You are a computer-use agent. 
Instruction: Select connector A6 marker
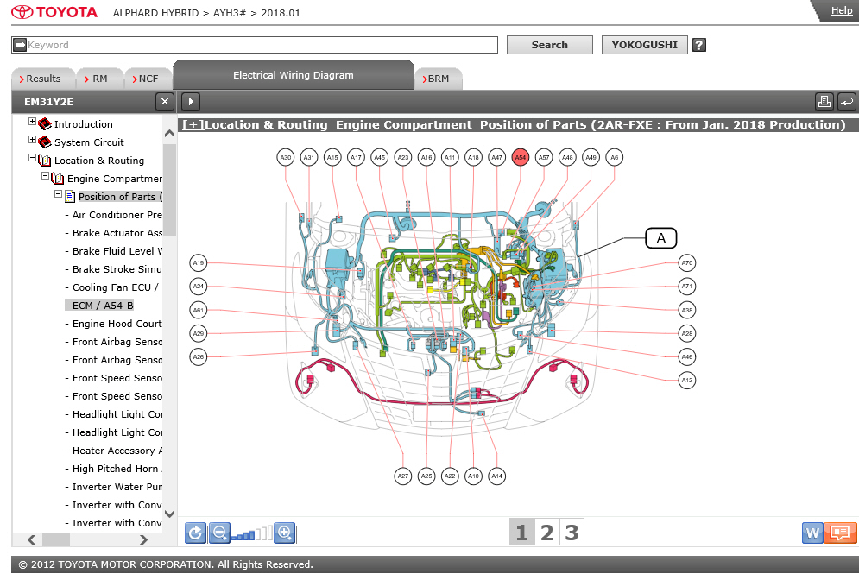point(614,158)
